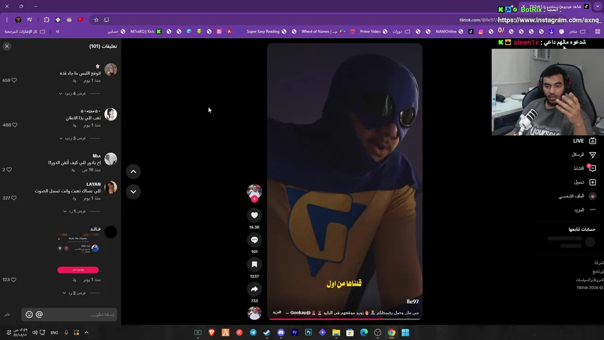
Task: Like Msa's comment with 2 likes
Action: click(9, 170)
